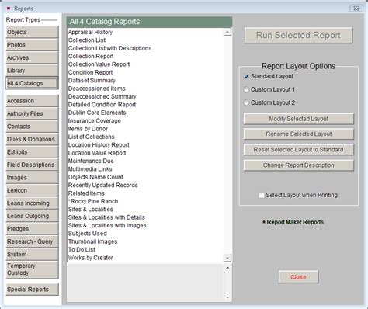Open Special Reports

point(32,290)
